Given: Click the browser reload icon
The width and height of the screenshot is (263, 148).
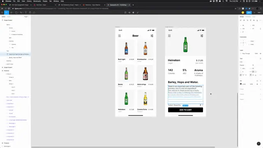Looking at the screenshot, I should (9, 9).
